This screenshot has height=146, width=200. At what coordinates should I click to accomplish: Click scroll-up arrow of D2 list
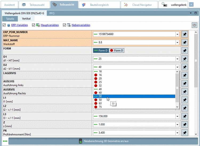coord(177,72)
